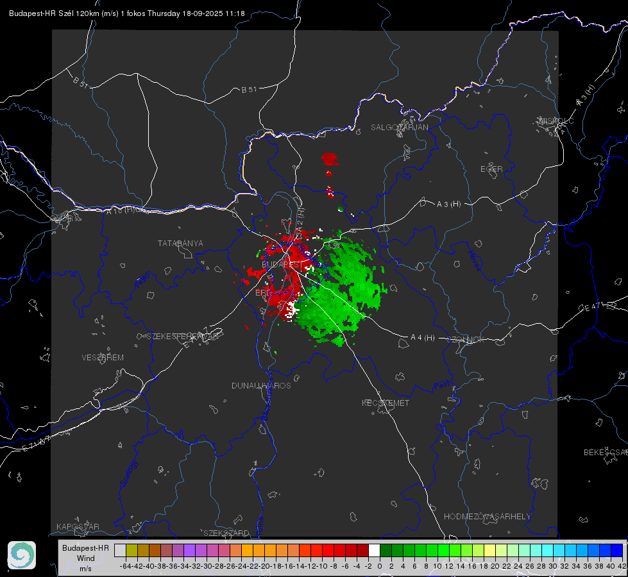
Task: Click the SALGOTARJAN city label
Action: (399, 128)
